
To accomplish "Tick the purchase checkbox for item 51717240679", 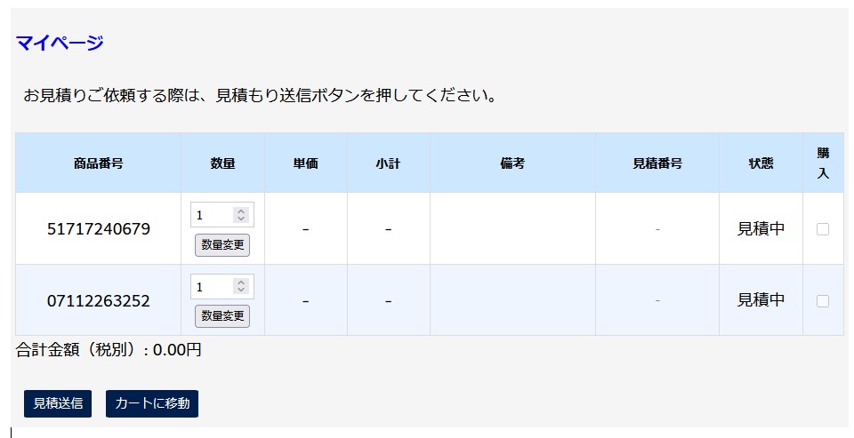I will coord(822,229).
